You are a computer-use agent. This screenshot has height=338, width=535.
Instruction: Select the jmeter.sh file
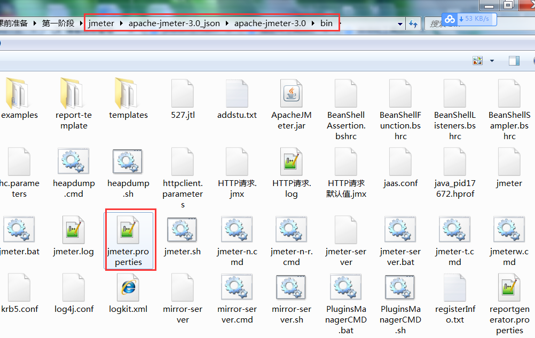tap(183, 236)
